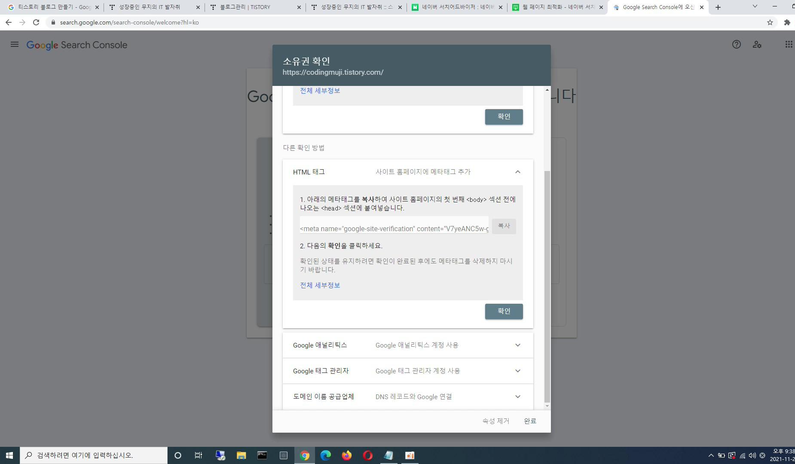The height and width of the screenshot is (464, 795).
Task: Open the hamburger main menu
Action: [x=15, y=44]
